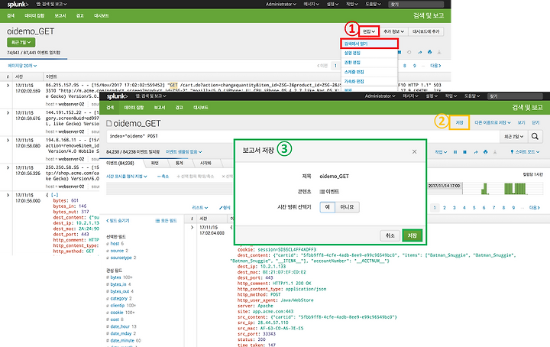This screenshot has height=347, width=550.
Task: Click the share job arrow icon in search window
Action: 476,152
